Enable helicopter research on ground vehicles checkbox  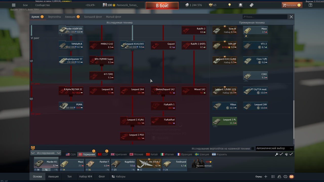click(253, 148)
